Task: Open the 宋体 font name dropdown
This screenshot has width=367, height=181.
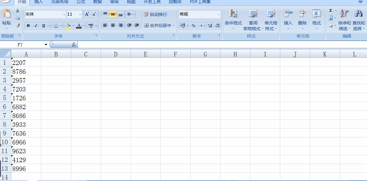Action: pyautogui.click(x=64, y=15)
